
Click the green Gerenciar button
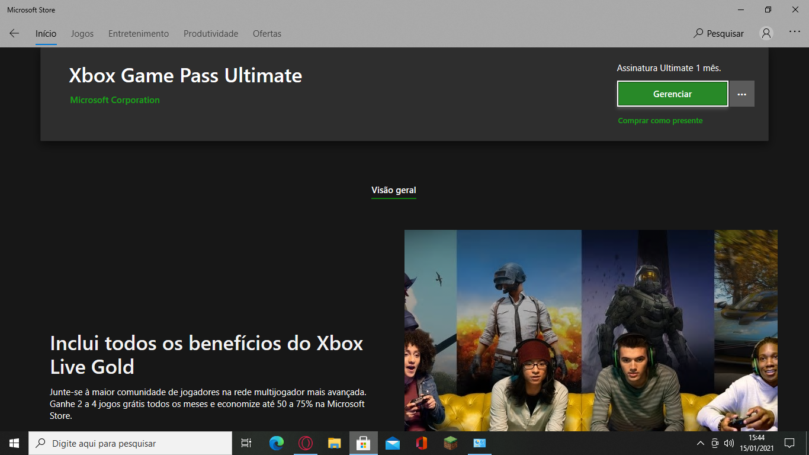672,94
